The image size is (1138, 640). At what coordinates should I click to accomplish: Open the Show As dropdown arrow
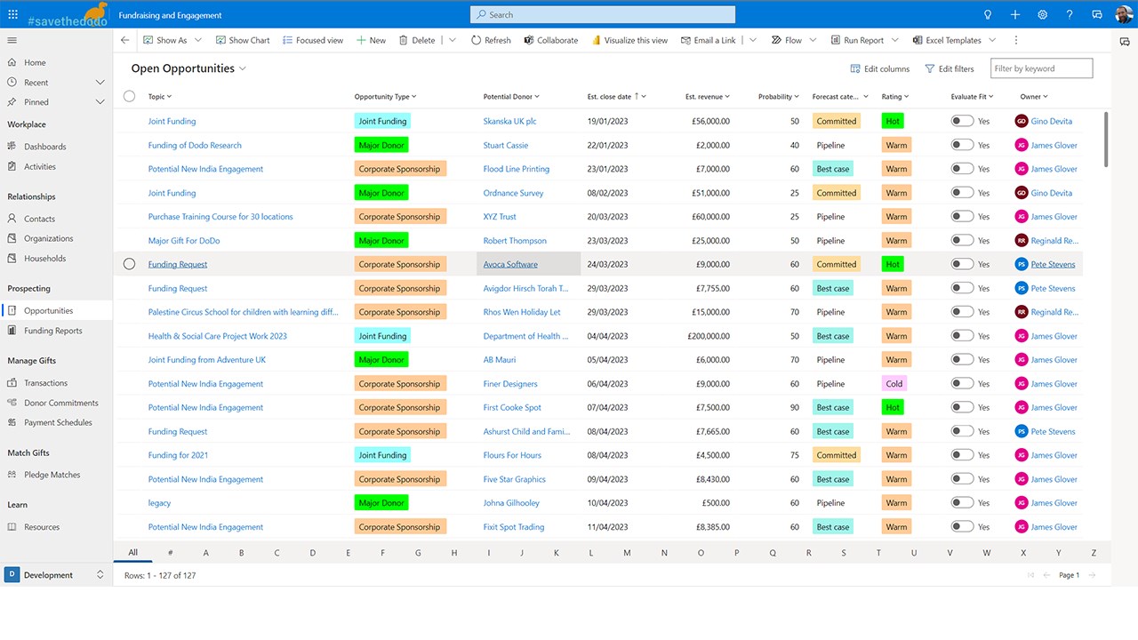point(197,40)
